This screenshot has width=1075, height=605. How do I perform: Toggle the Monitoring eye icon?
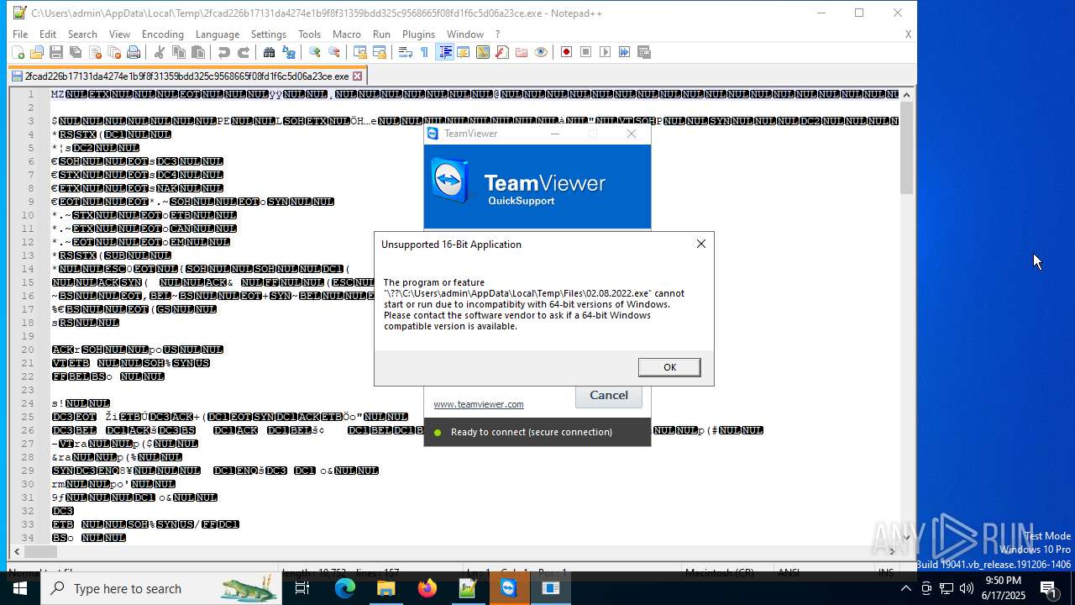point(541,52)
